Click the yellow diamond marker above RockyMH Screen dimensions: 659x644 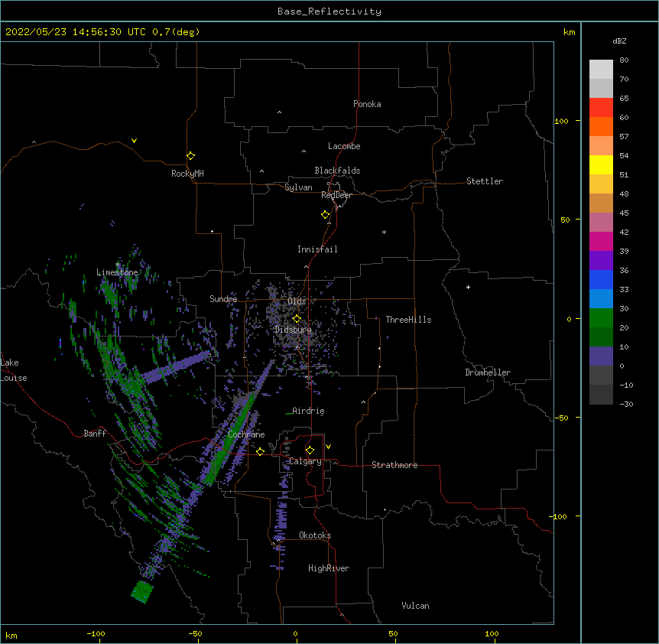190,155
